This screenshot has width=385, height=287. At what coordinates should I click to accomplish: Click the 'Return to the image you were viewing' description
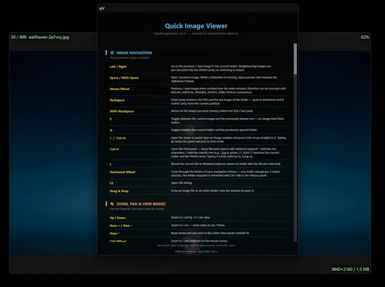click(x=212, y=111)
